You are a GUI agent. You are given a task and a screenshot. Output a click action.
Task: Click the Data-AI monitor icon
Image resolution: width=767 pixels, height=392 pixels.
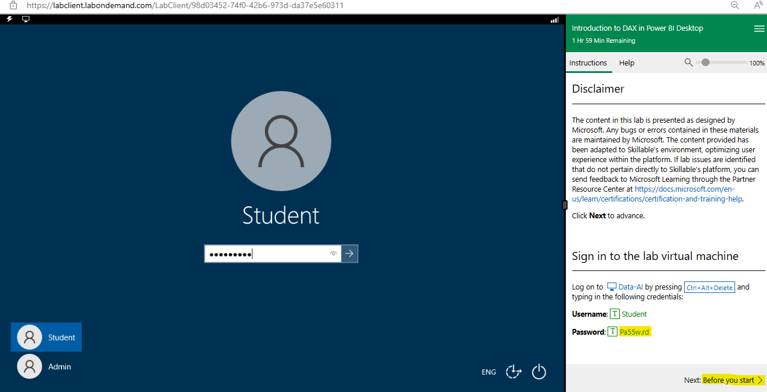click(612, 287)
